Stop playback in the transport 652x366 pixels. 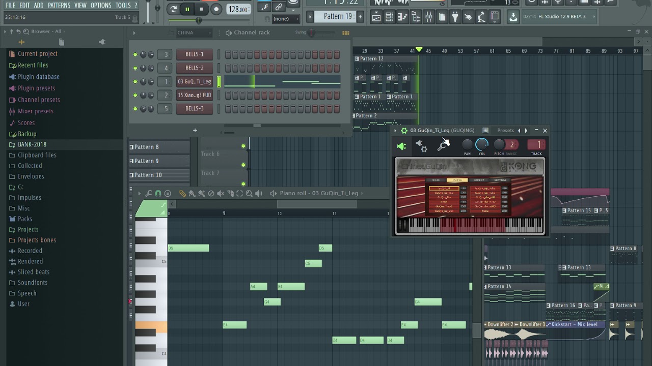pyautogui.click(x=202, y=9)
